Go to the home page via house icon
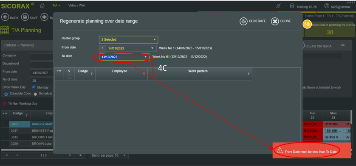Viewport: 356px width, 166px height. [42, 6]
